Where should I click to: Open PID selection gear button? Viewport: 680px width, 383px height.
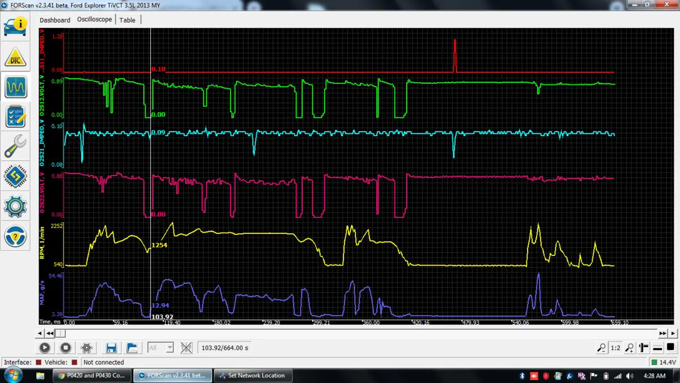(x=86, y=348)
